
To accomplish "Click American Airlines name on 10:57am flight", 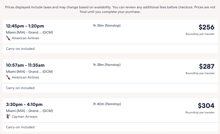I will point(25,77).
